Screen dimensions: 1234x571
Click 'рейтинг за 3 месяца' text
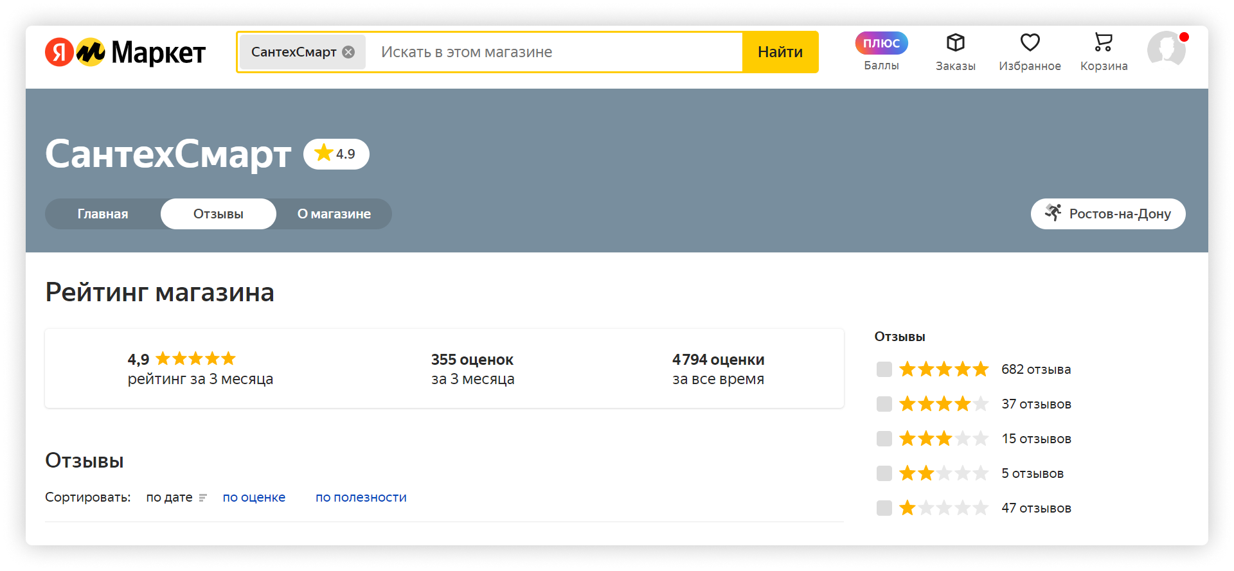201,379
